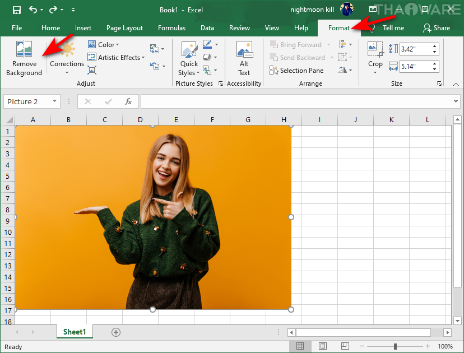Open the Insert ribbon tab
The width and height of the screenshot is (464, 353).
pos(83,28)
